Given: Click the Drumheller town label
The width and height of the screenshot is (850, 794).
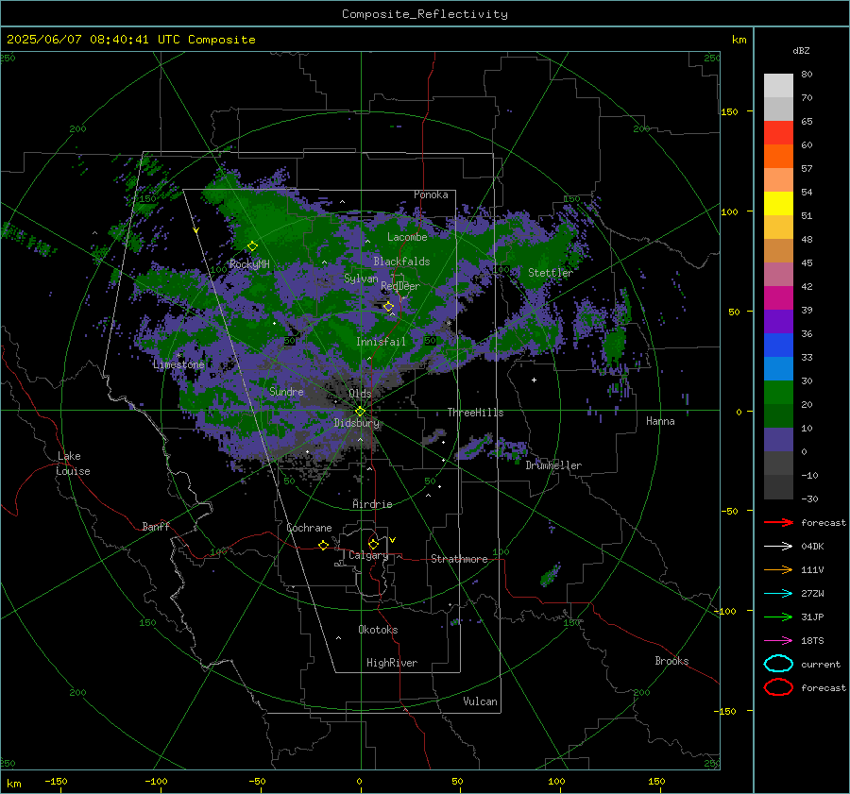Looking at the screenshot, I should click(x=553, y=465).
